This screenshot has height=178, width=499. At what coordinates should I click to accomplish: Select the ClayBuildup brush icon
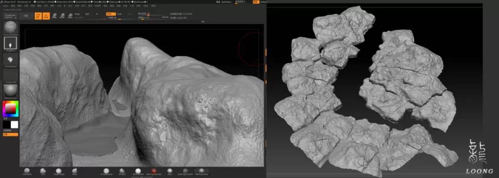[x=59, y=171]
